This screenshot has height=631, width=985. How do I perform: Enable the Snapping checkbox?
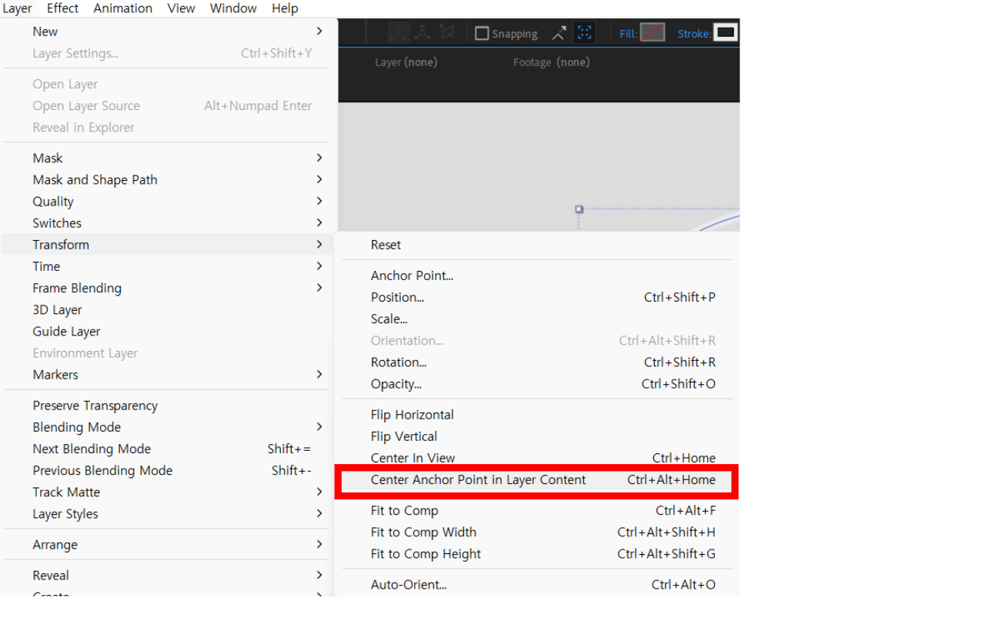(482, 33)
